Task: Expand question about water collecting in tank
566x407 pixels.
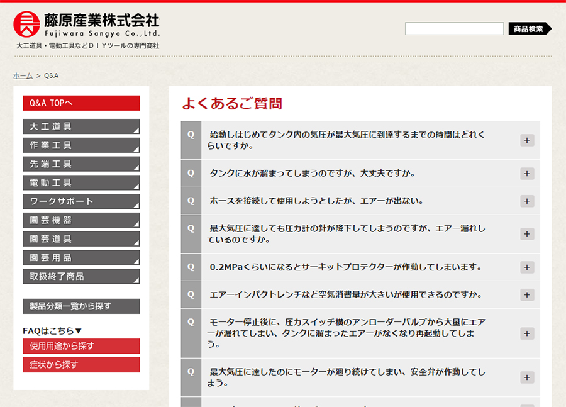Action: point(527,174)
